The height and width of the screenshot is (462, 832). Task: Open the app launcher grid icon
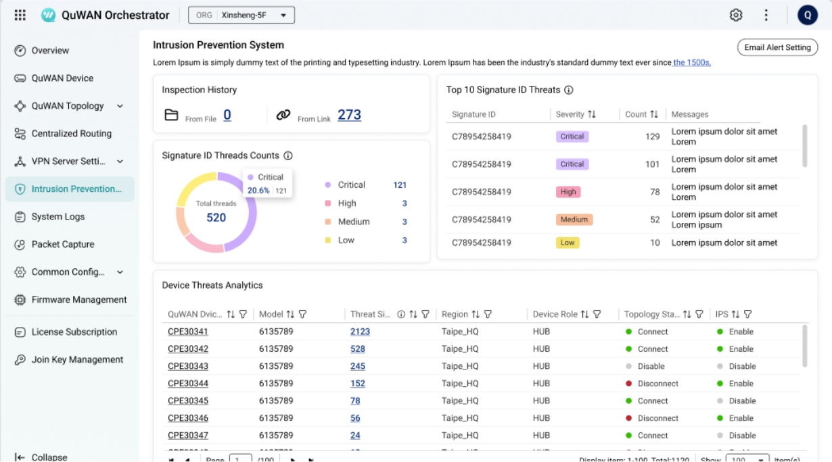pyautogui.click(x=20, y=15)
